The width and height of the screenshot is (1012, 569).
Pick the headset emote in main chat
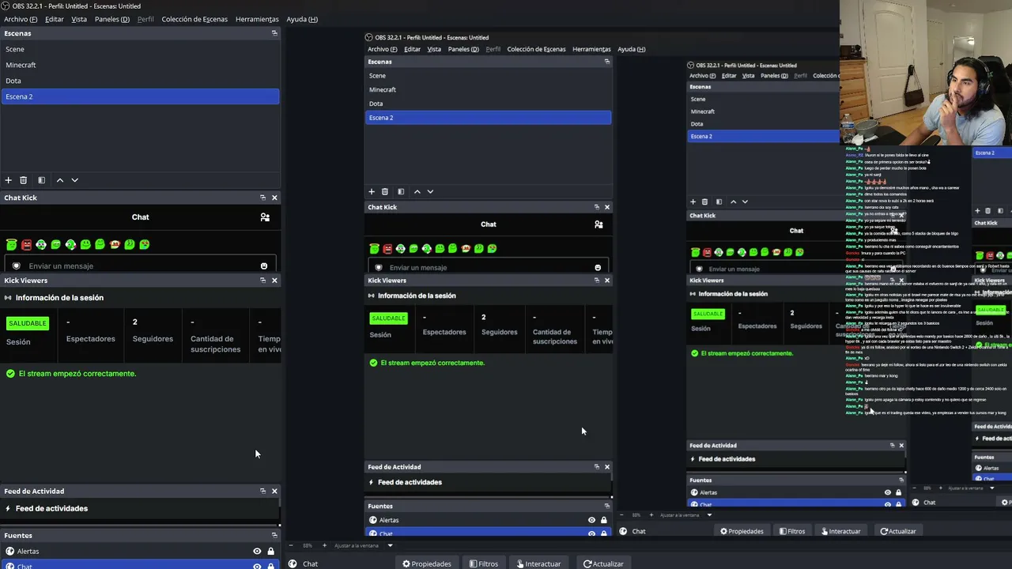(41, 245)
